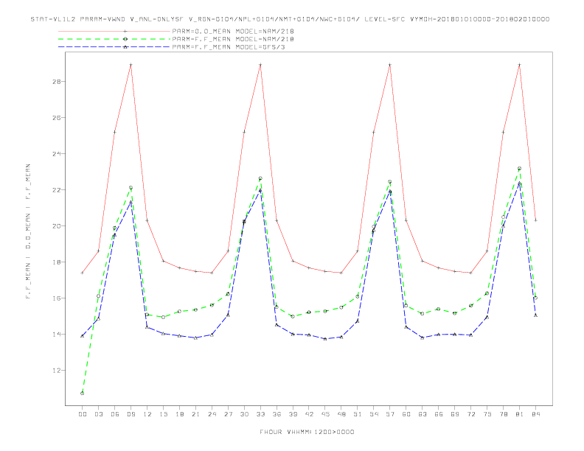
Task: Click y-axis tick label 20
Action: [56, 226]
